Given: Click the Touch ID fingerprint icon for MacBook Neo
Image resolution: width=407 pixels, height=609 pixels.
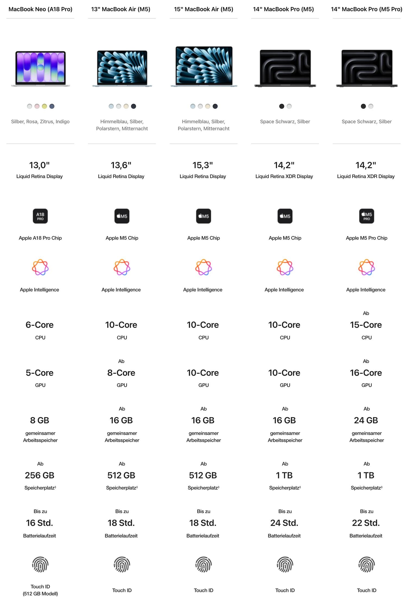Looking at the screenshot, I should pos(40,564).
